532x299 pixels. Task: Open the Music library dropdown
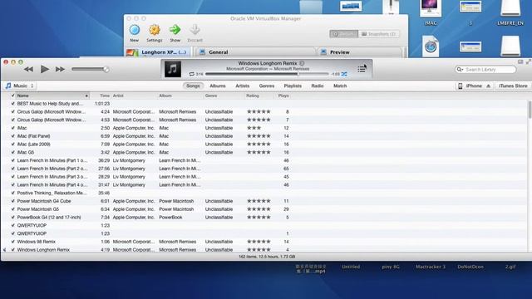pos(20,86)
